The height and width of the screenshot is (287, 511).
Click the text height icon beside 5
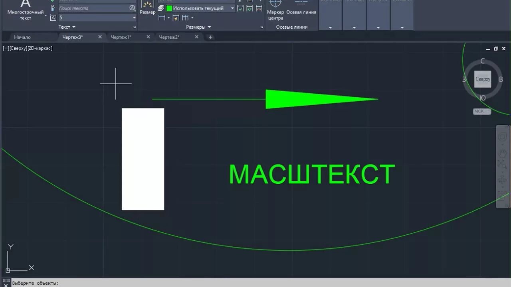[53, 18]
